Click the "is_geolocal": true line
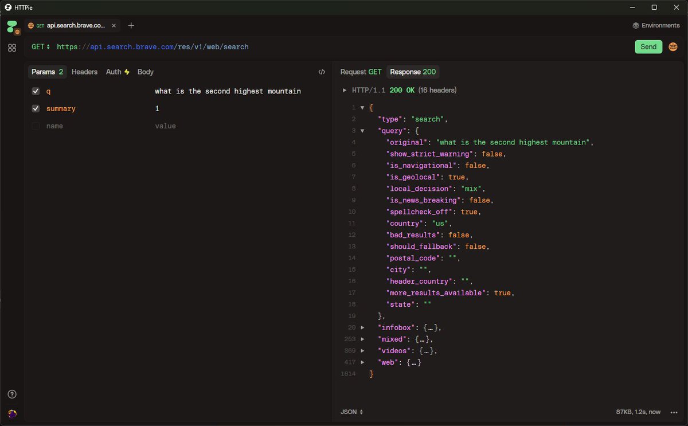The height and width of the screenshot is (426, 688). point(428,177)
